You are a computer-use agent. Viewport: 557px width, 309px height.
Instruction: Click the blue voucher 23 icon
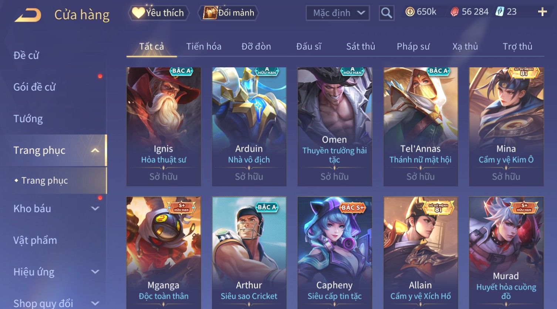500,12
